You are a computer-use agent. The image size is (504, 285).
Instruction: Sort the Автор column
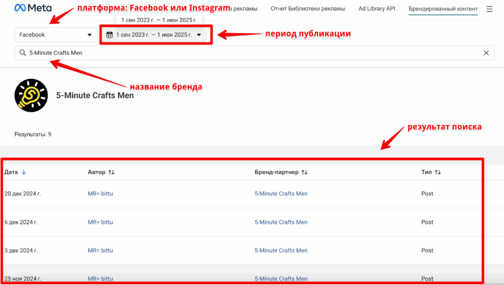pos(112,172)
